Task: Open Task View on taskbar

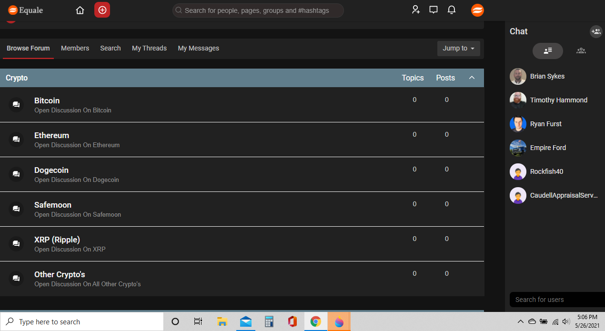Action: pyautogui.click(x=198, y=321)
